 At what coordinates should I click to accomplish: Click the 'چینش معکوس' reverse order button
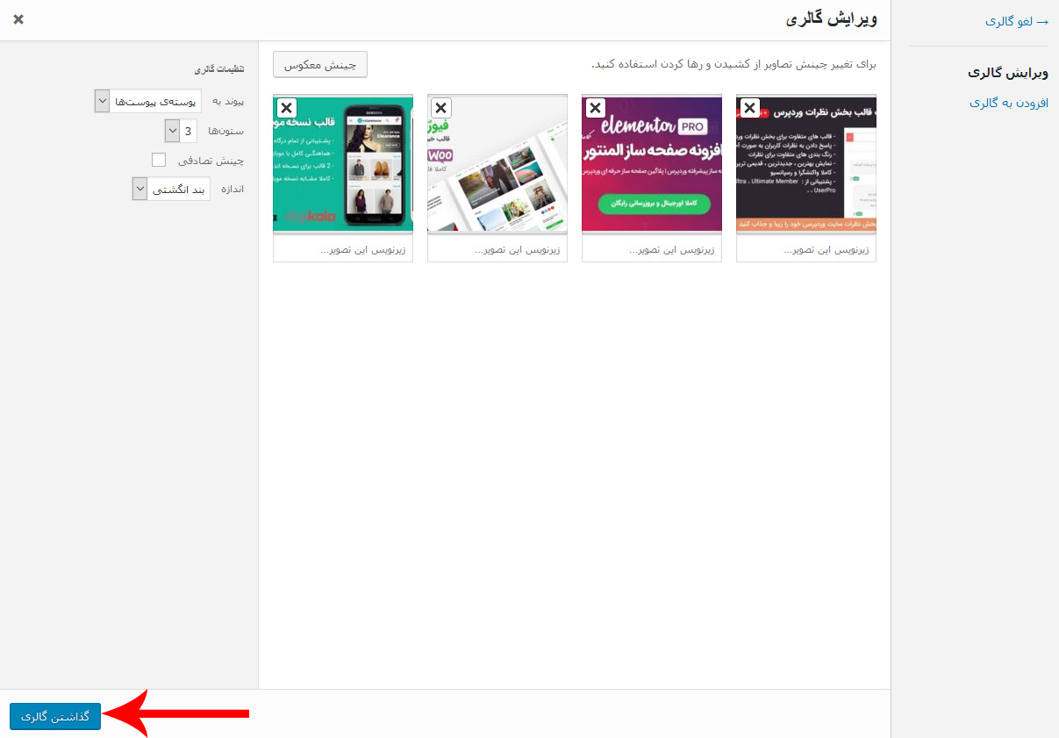[320, 64]
